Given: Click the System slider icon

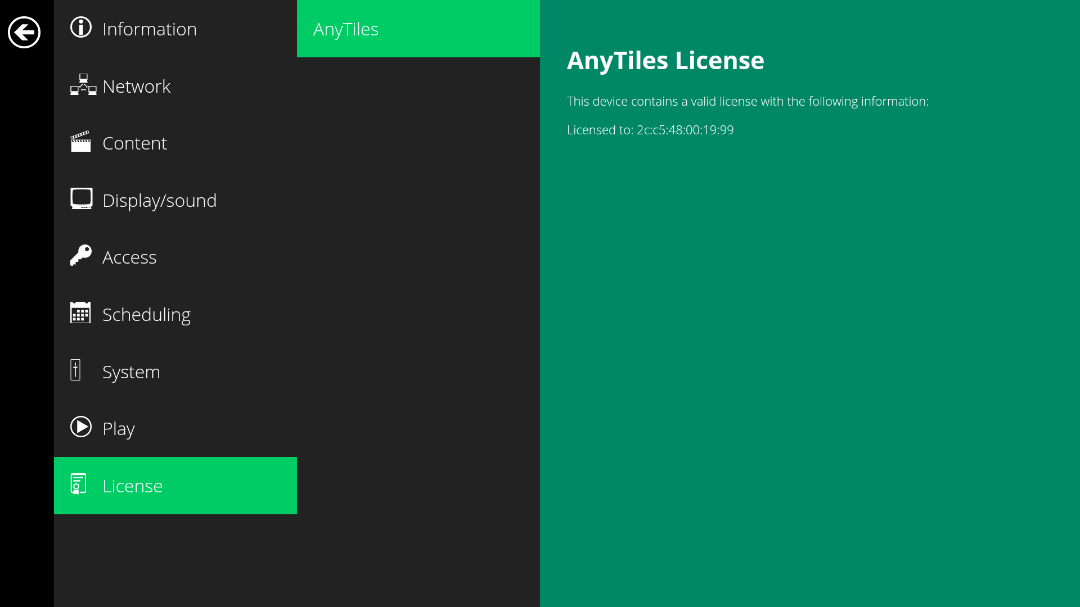Looking at the screenshot, I should click(x=75, y=370).
